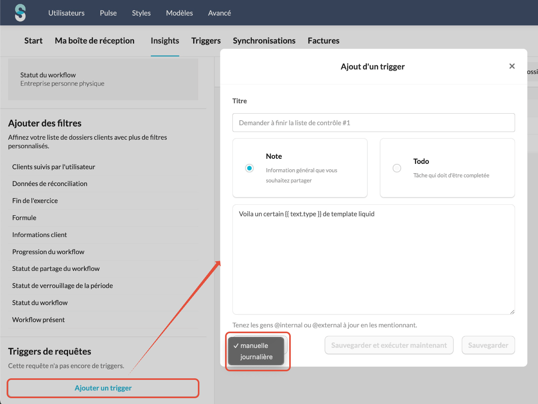Add Progression du workflow filter

pyautogui.click(x=103, y=252)
